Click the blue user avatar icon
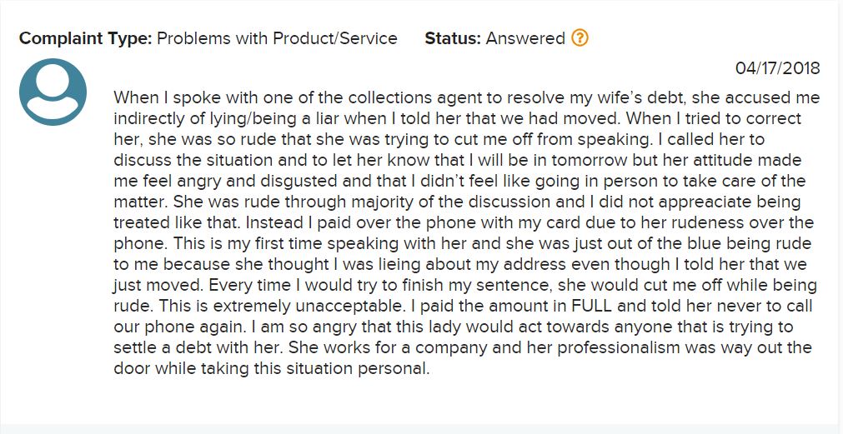 (x=53, y=92)
